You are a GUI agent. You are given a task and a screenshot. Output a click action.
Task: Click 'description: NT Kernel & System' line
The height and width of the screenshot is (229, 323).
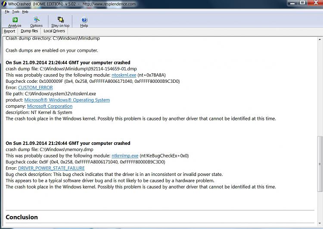click(39, 113)
